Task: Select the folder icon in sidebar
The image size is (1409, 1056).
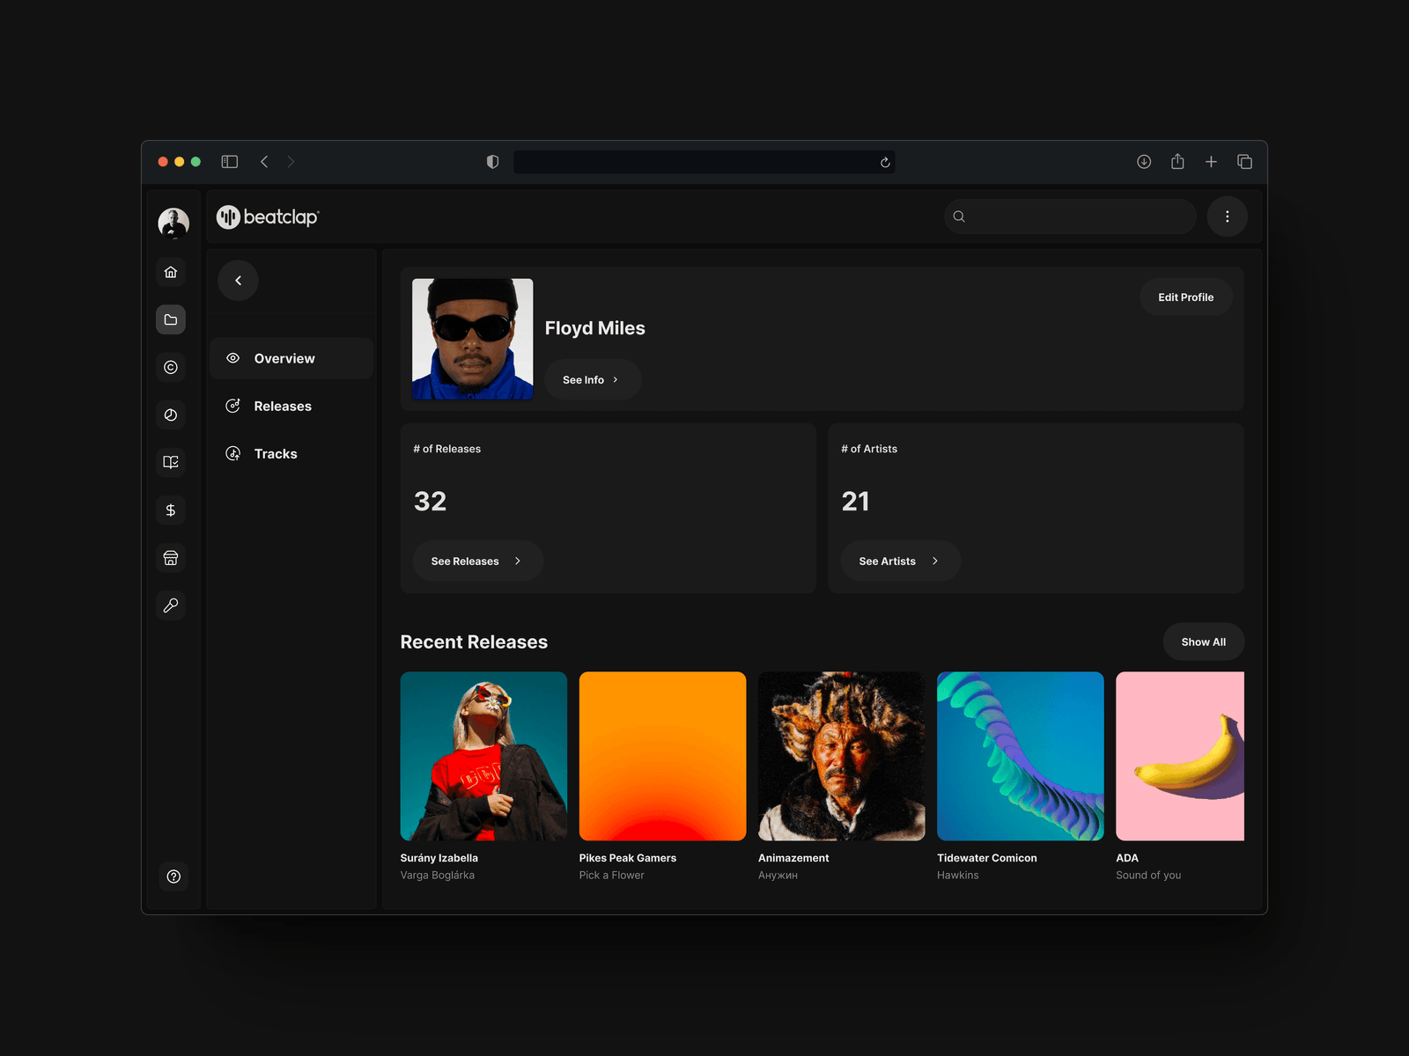Action: (171, 319)
